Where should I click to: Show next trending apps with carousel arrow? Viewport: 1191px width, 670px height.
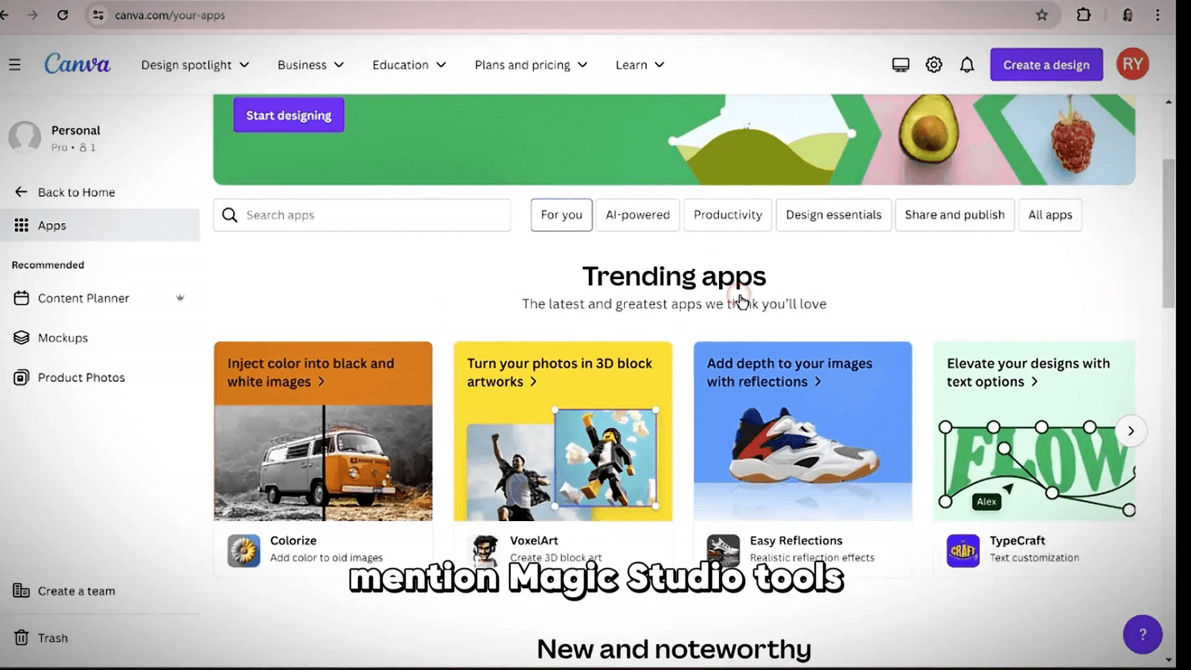point(1131,431)
